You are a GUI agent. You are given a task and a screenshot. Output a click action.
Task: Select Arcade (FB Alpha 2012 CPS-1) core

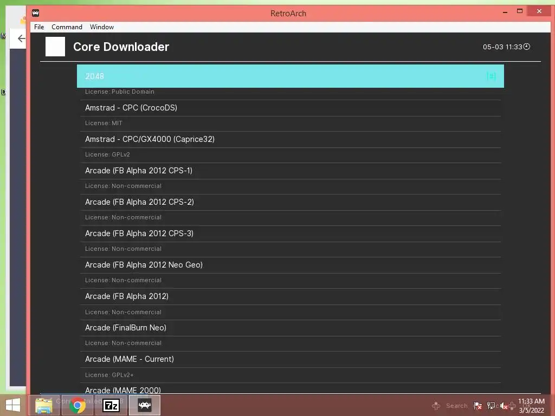pos(291,171)
